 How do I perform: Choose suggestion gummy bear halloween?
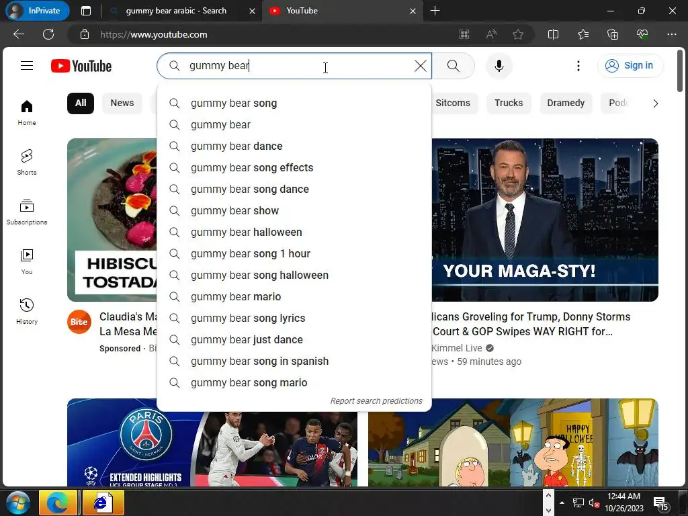pyautogui.click(x=294, y=232)
